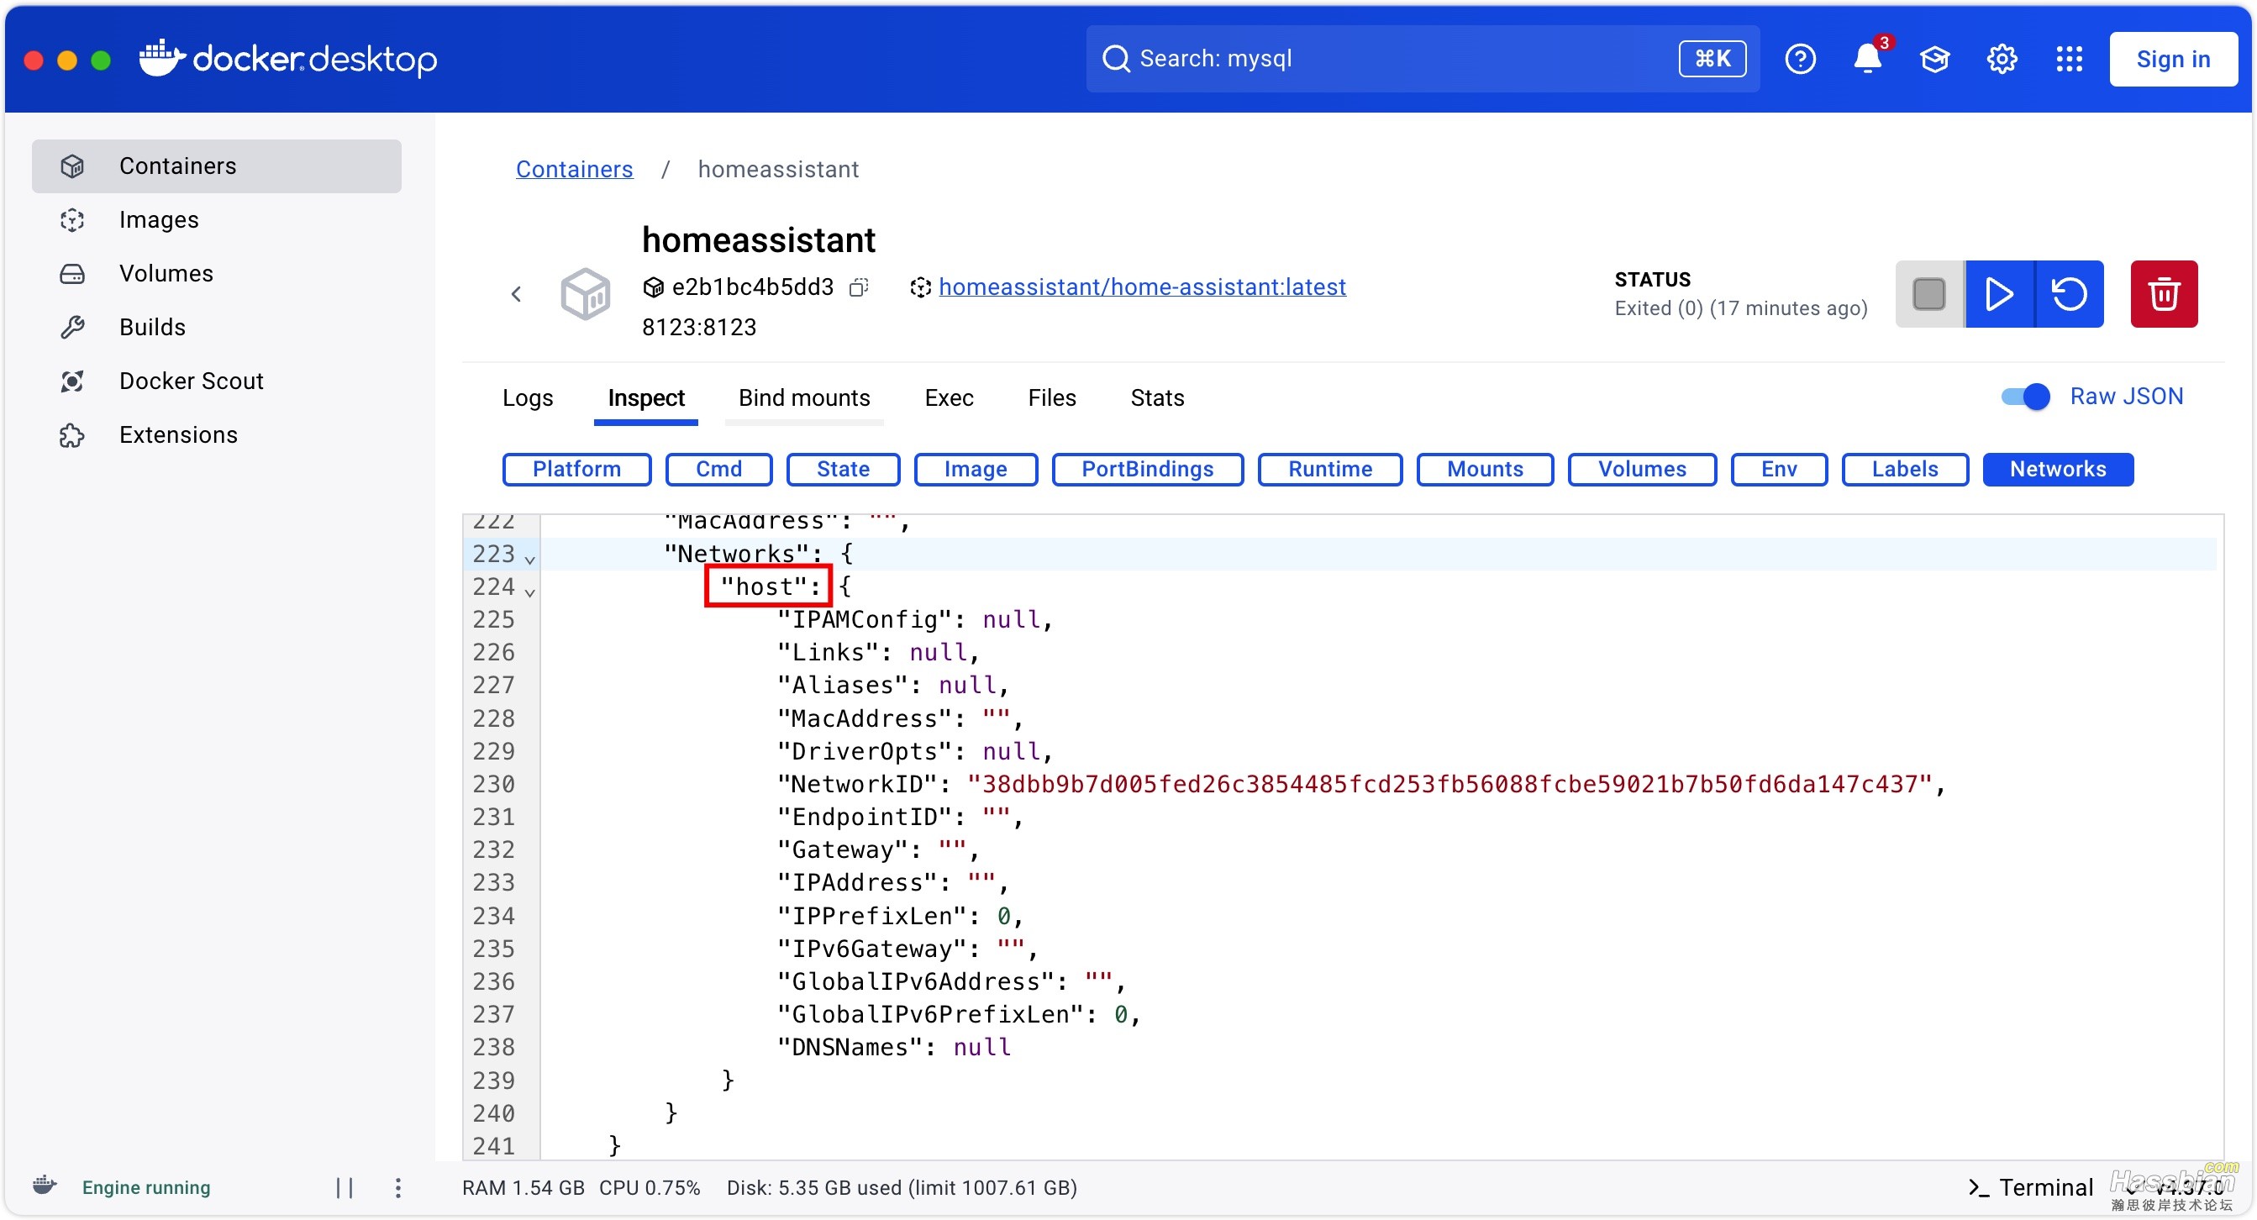Click the ⌘K shortcut badge

(1712, 59)
